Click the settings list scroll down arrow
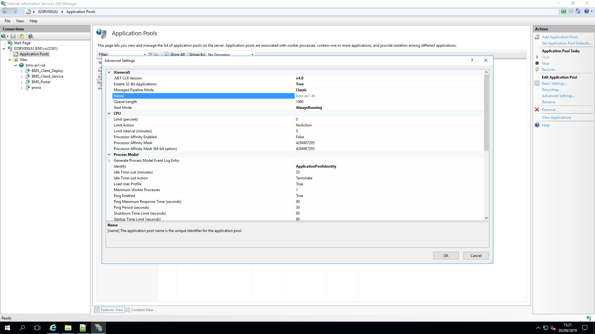 486,218
